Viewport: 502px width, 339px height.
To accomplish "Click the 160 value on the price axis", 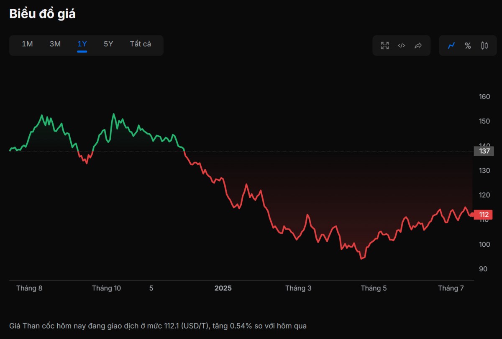I will pyautogui.click(x=484, y=96).
